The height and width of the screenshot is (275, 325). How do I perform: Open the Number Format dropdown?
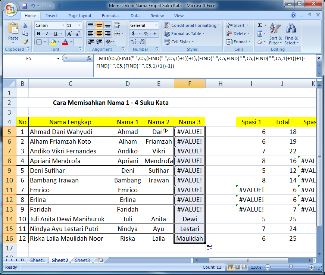144,25
